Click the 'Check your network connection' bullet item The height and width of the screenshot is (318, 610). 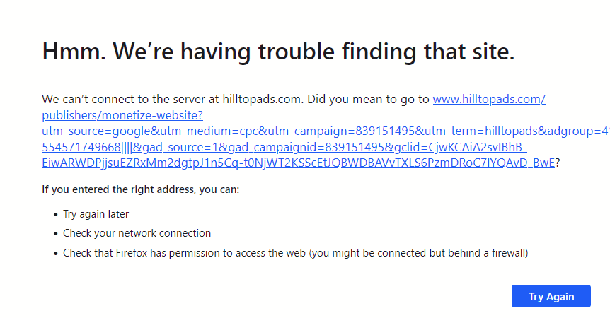coord(137,233)
